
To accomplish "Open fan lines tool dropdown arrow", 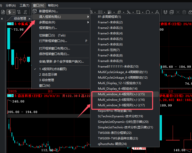I will coord(114,12).
